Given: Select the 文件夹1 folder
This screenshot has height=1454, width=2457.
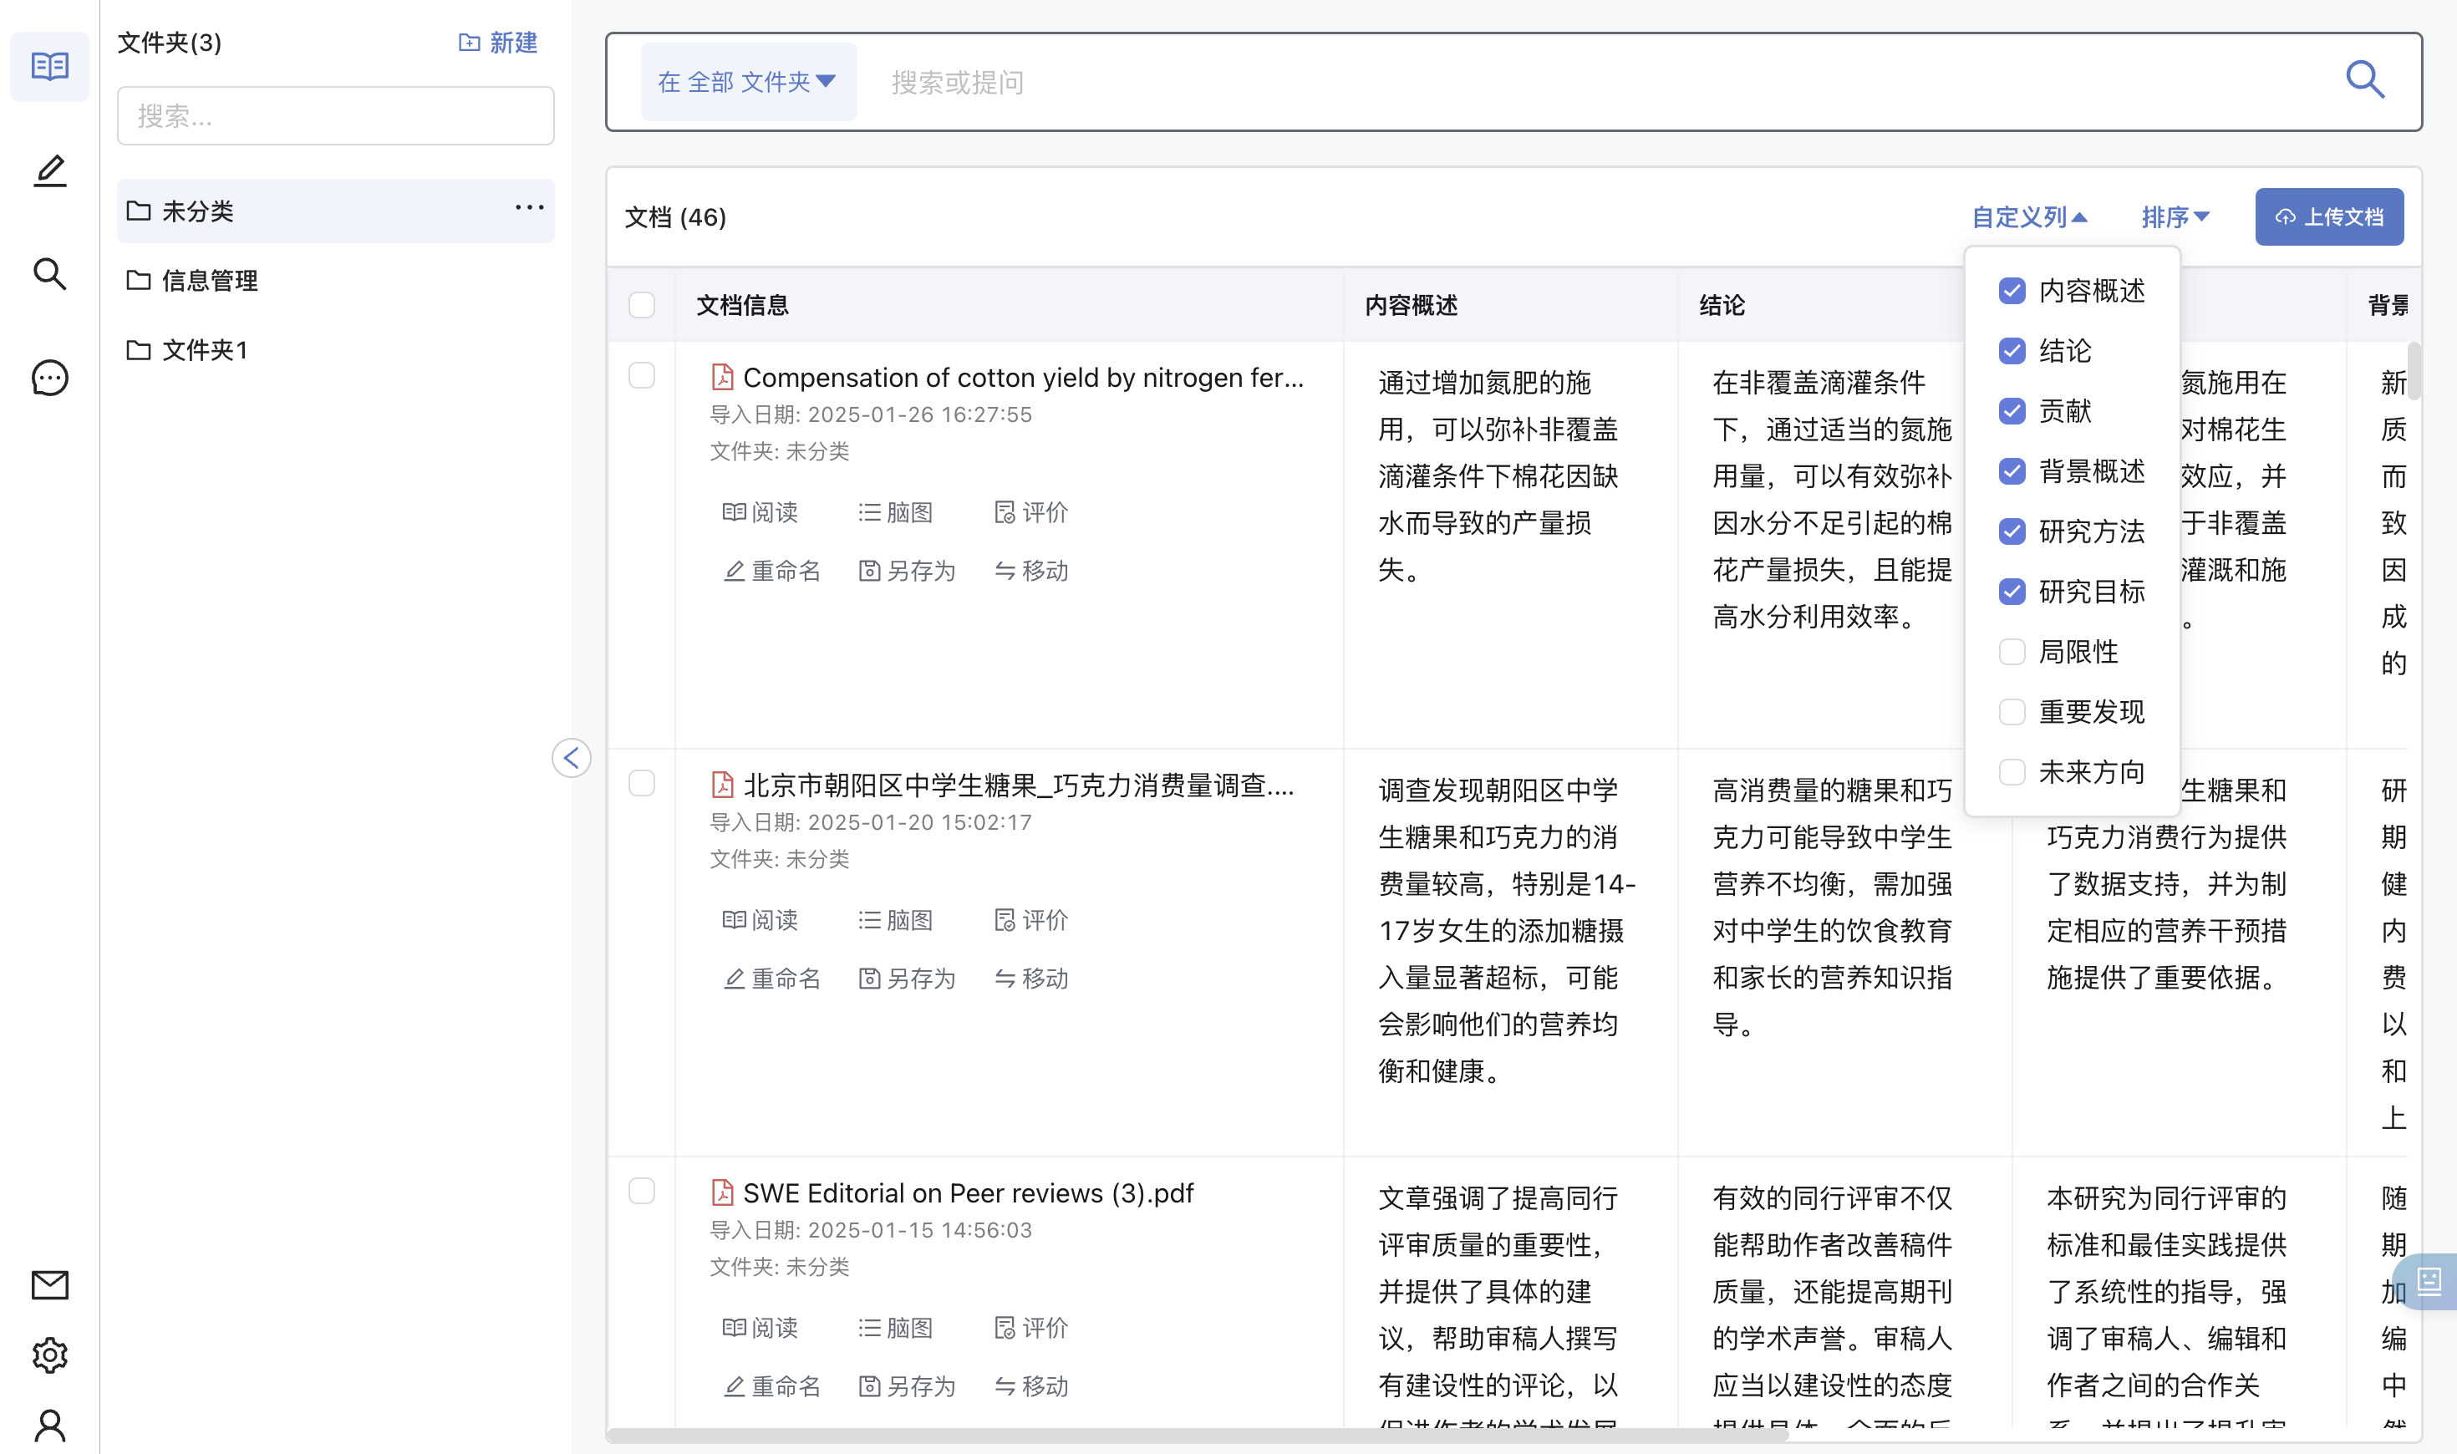Looking at the screenshot, I should (335, 350).
